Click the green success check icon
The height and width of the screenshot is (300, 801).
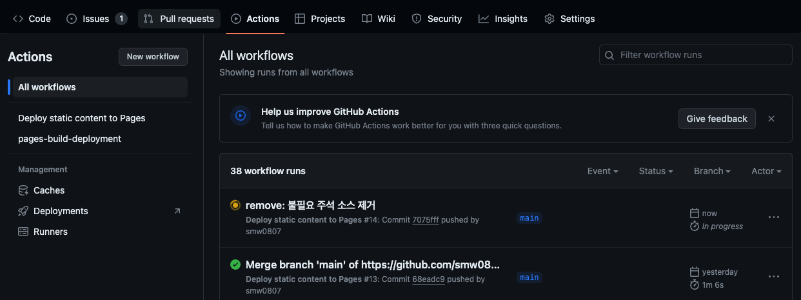[x=235, y=265]
